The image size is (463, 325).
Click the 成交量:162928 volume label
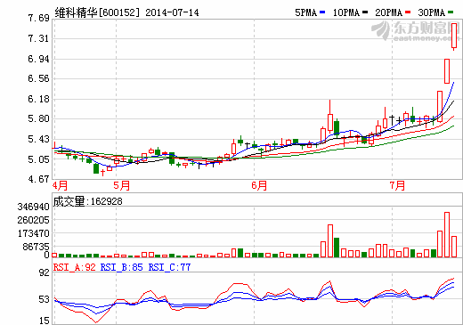[x=88, y=201]
